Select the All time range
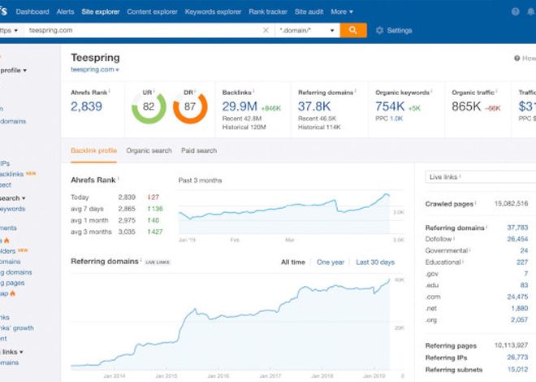536x382 pixels. pos(293,263)
